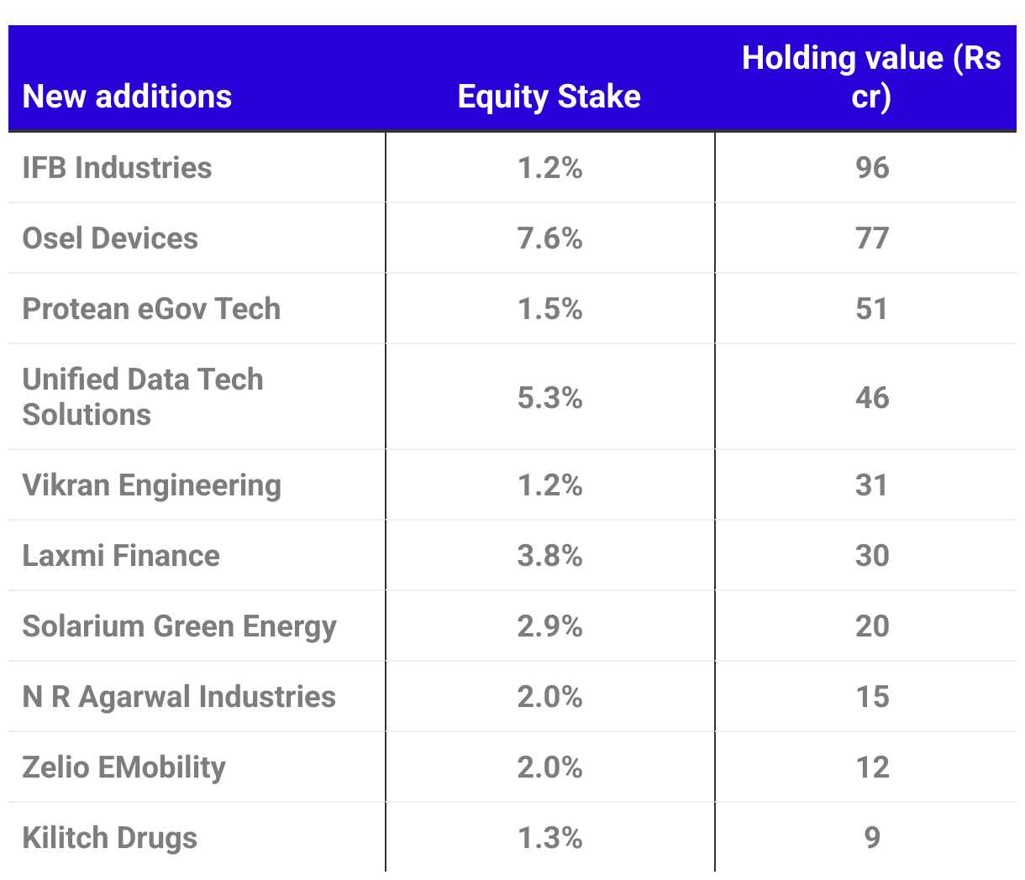This screenshot has width=1025, height=880.
Task: Click on Zelio EMobility
Action: point(124,767)
